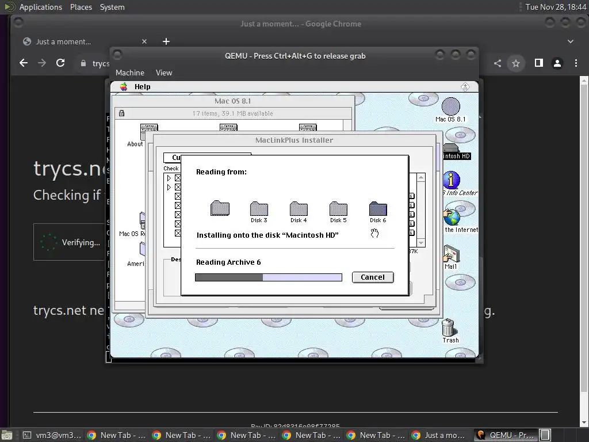
Task: Cancel the MacLinkPlus installation
Action: pos(373,277)
